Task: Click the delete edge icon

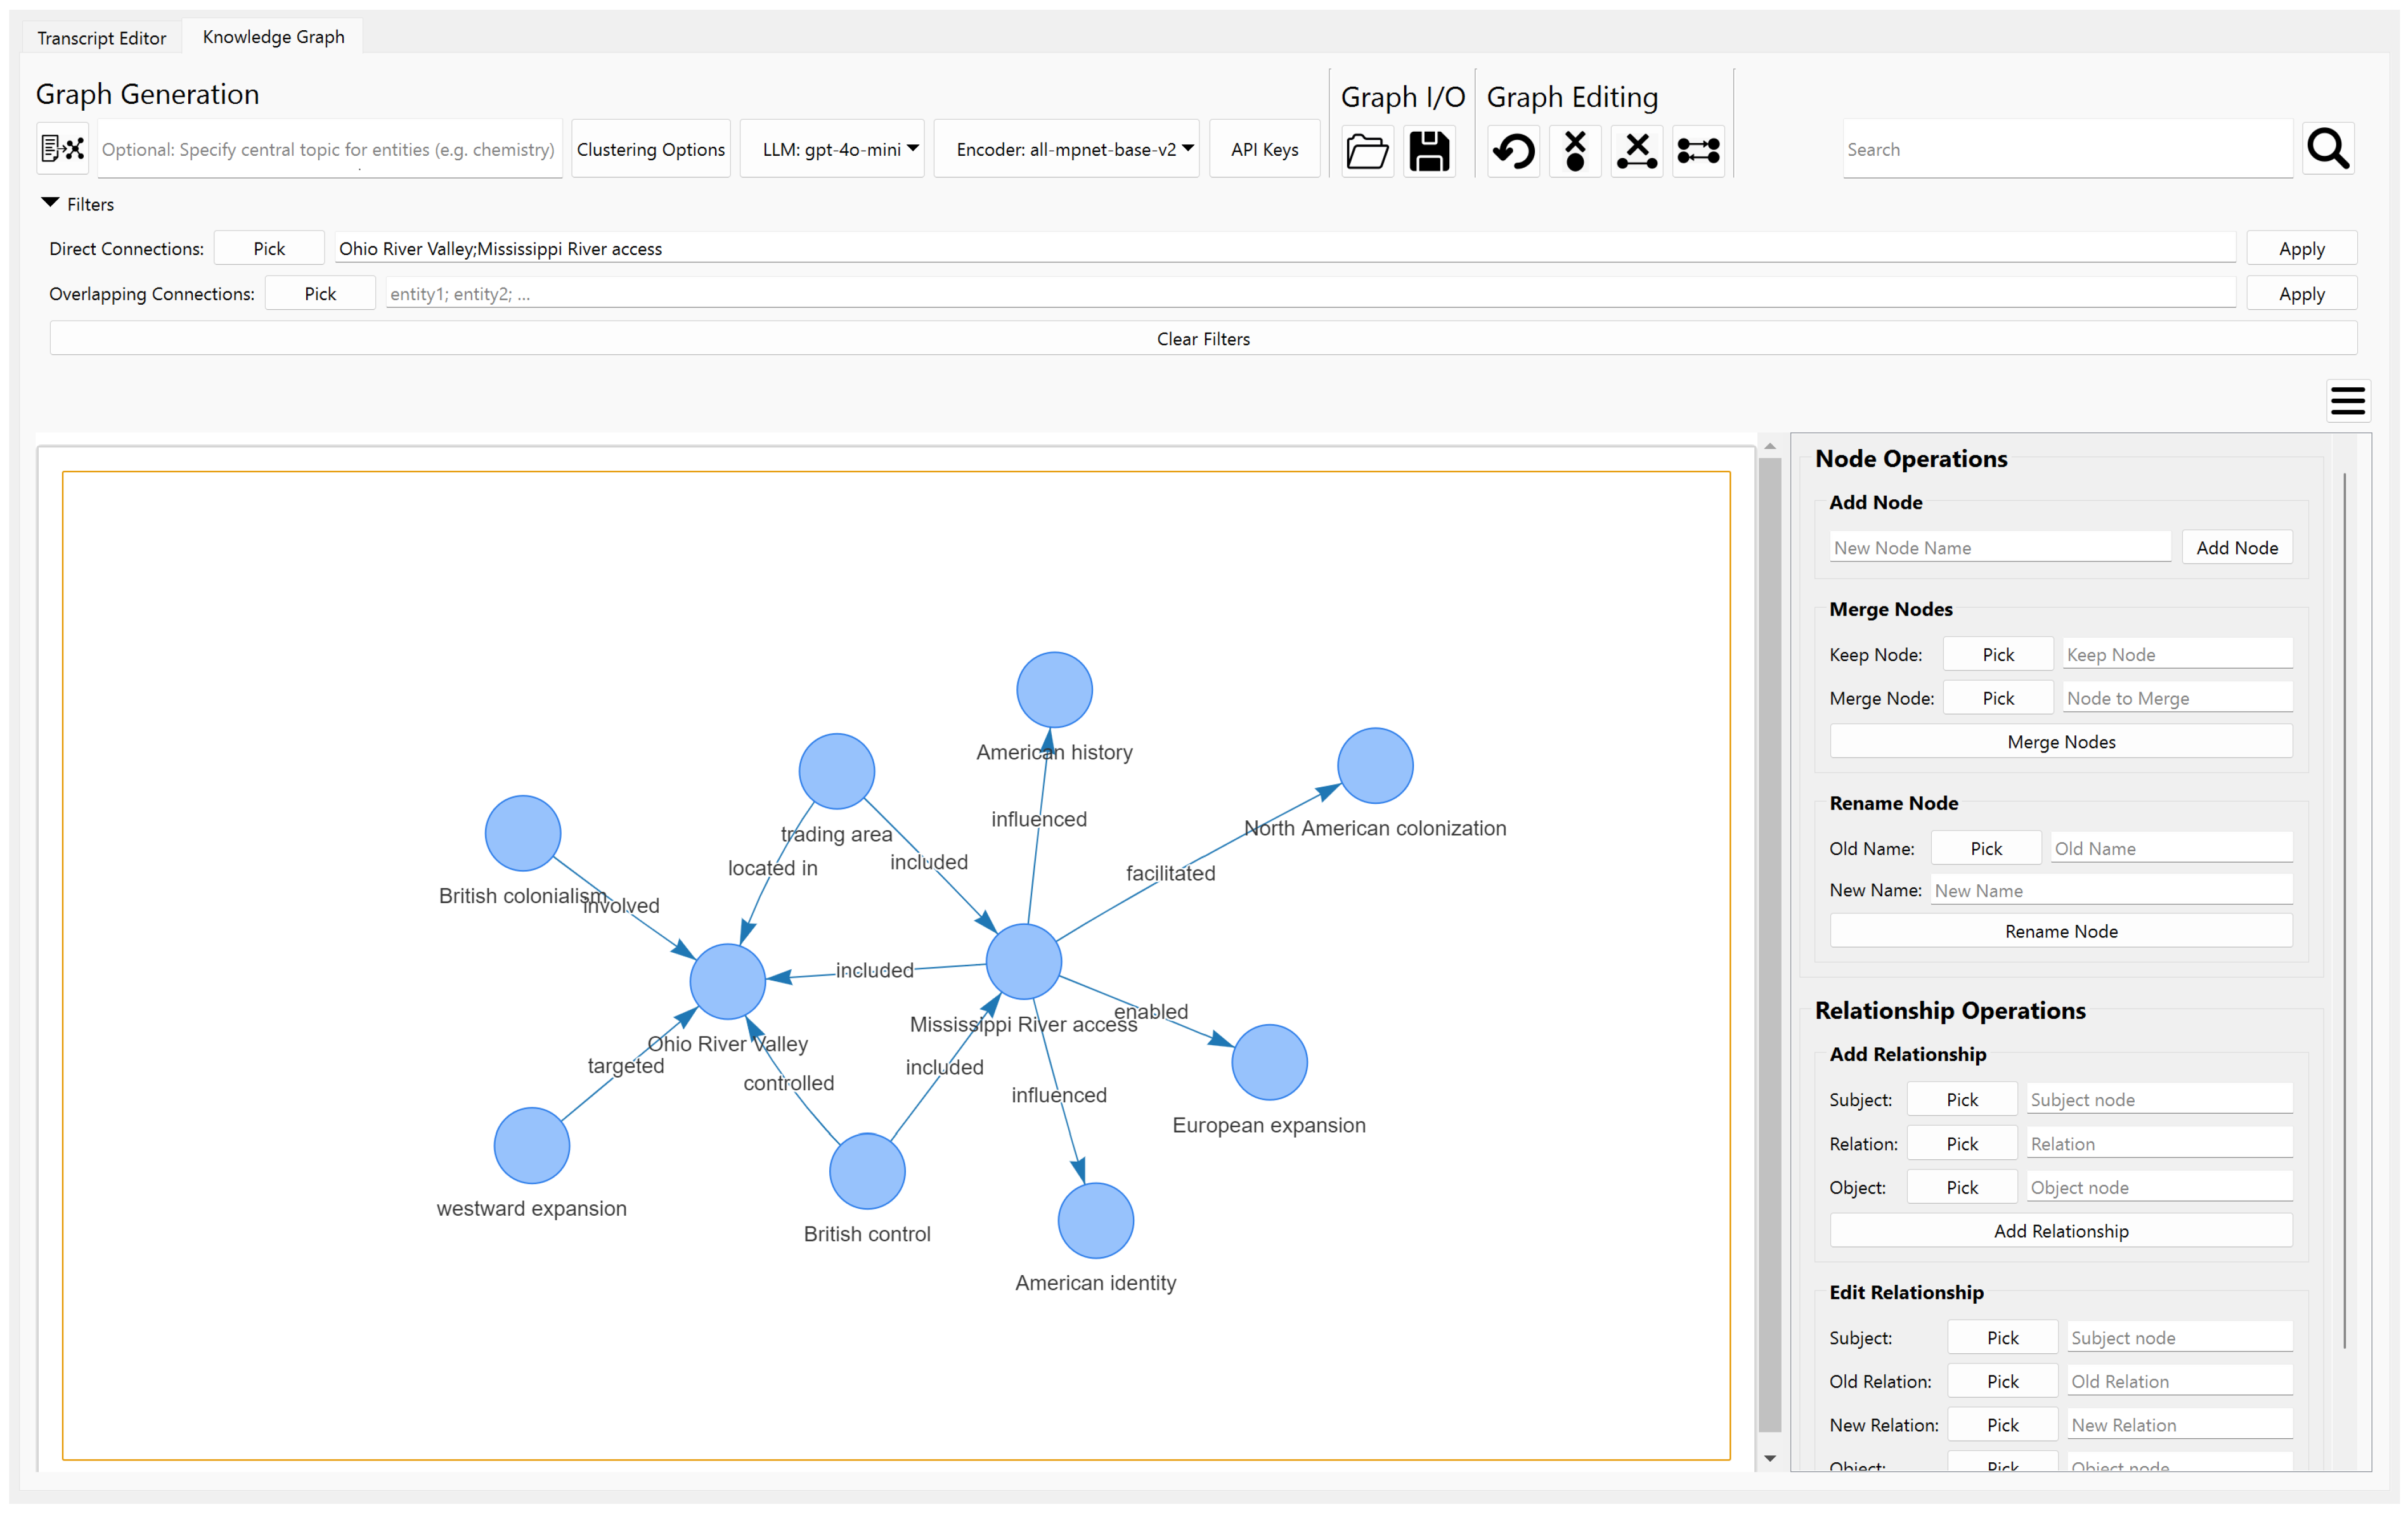Action: [1637, 151]
